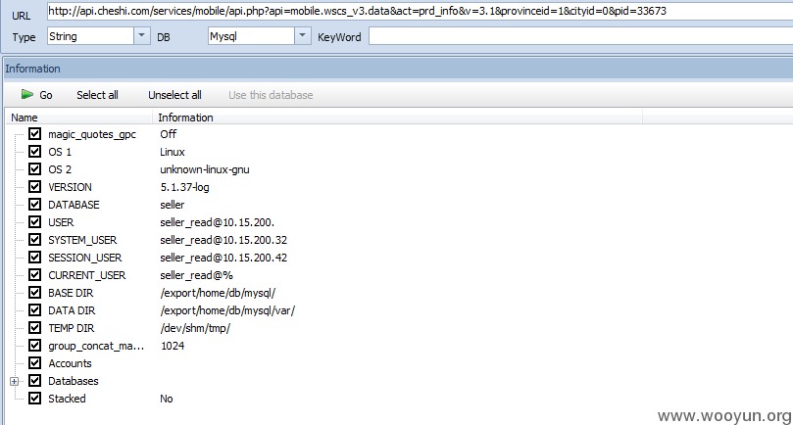
Task: Toggle the Databases checkbox
Action: pos(35,381)
